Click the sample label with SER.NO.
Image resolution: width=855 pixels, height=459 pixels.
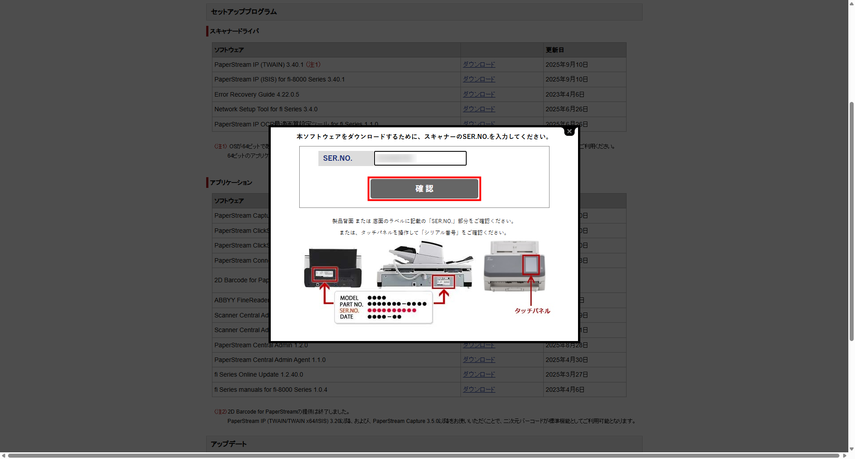[383, 307]
